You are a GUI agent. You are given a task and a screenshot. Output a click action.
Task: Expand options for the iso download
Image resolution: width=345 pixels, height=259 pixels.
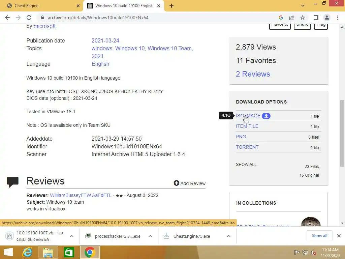pos(72,236)
